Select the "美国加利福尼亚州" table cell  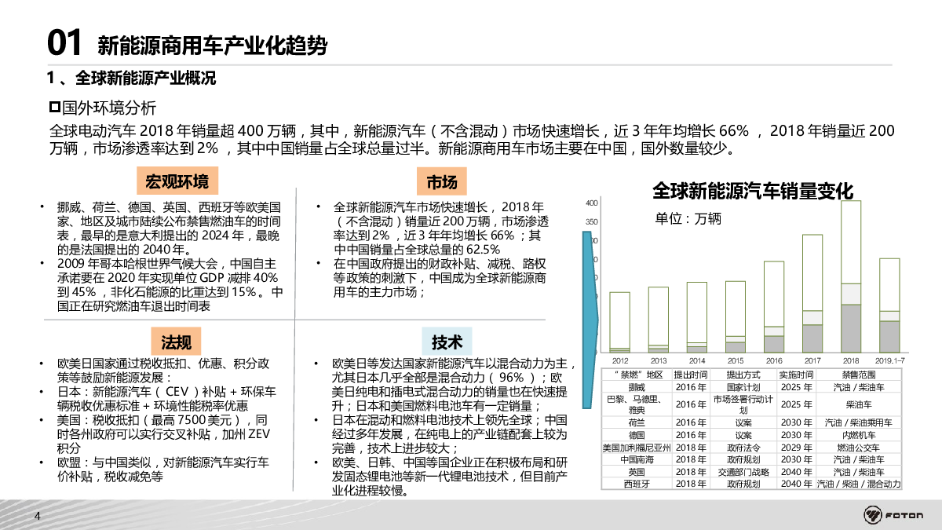(x=637, y=448)
